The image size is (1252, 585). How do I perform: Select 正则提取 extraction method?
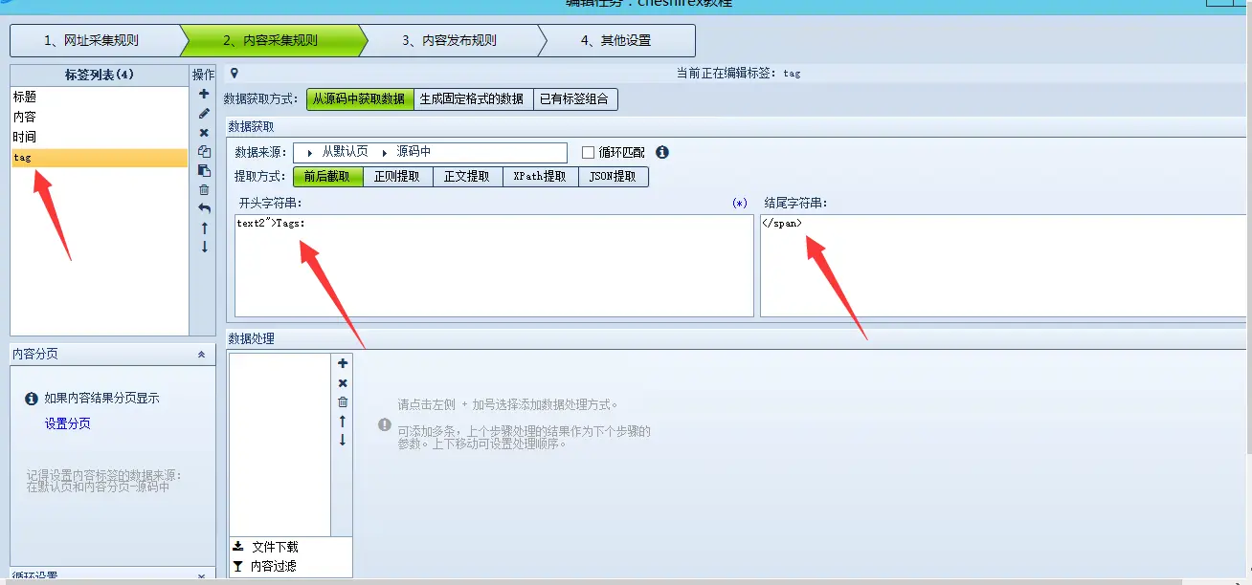(x=397, y=177)
